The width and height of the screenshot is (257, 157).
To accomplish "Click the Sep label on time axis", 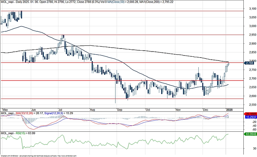I will coord(120,110).
